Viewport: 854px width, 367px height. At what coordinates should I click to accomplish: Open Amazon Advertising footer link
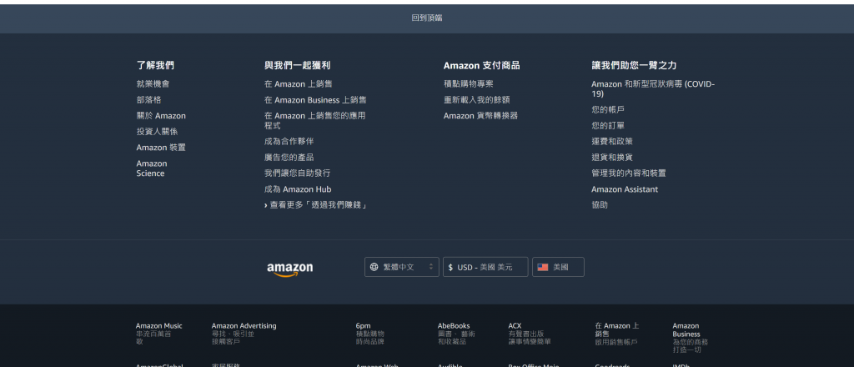click(244, 334)
